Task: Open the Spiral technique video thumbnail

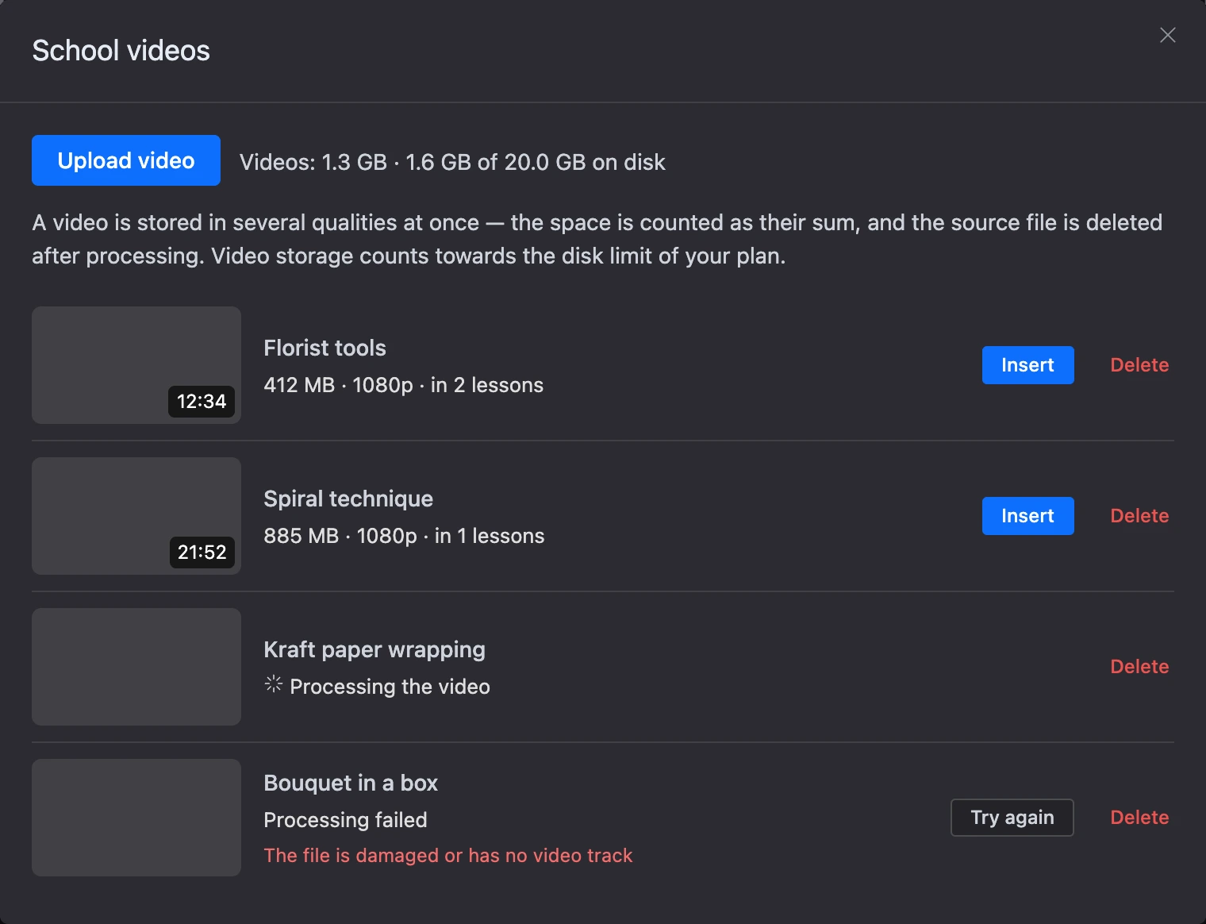Action: pos(136,516)
